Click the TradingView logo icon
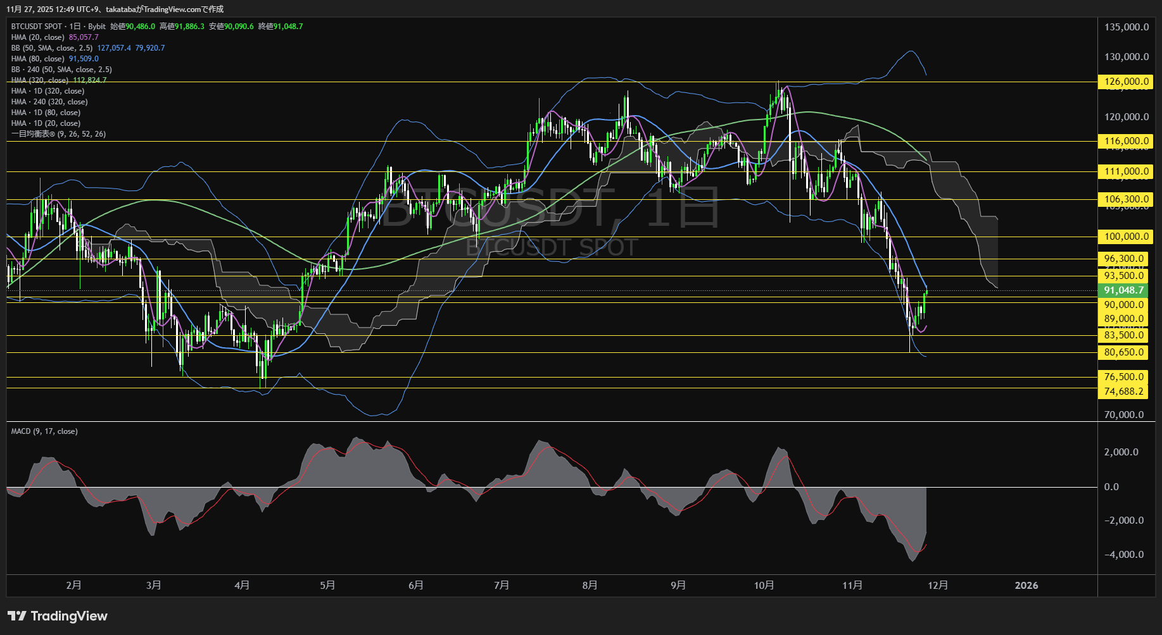Viewport: 1162px width, 635px height. click(x=16, y=616)
